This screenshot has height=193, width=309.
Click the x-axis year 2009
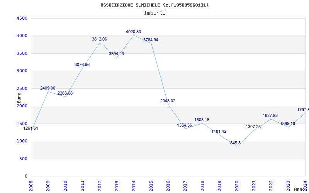click(x=48, y=186)
